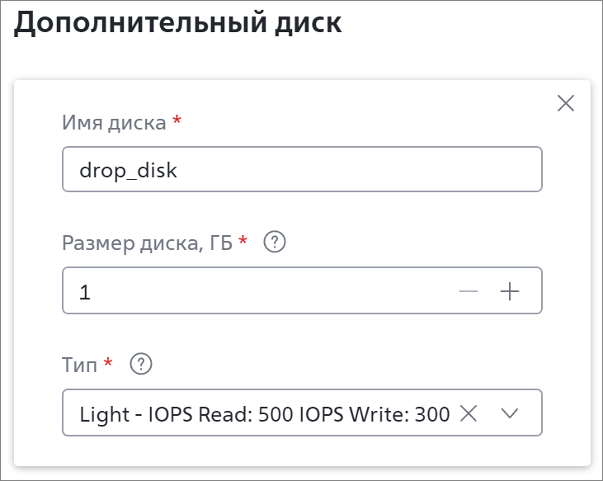Open help tooltip next to Тип
The image size is (603, 481).
pyautogui.click(x=141, y=364)
